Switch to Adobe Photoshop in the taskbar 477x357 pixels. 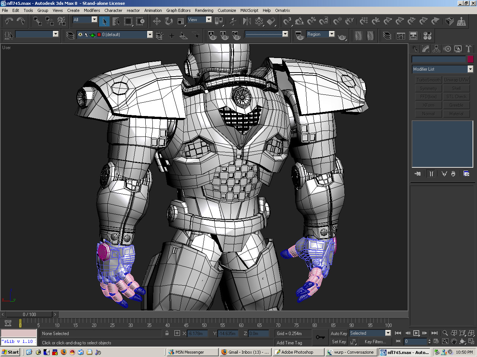click(x=298, y=352)
